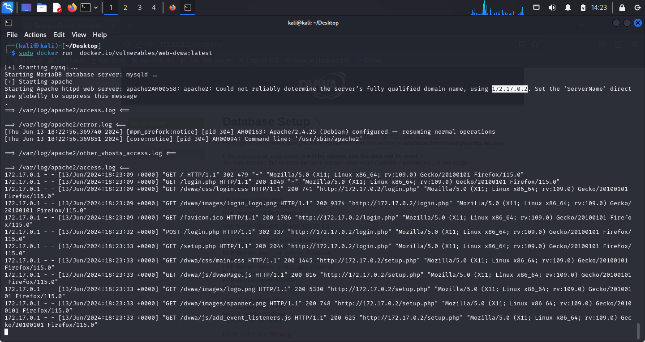Click the terminal window icon in titlebar

pyautogui.click(x=9, y=23)
